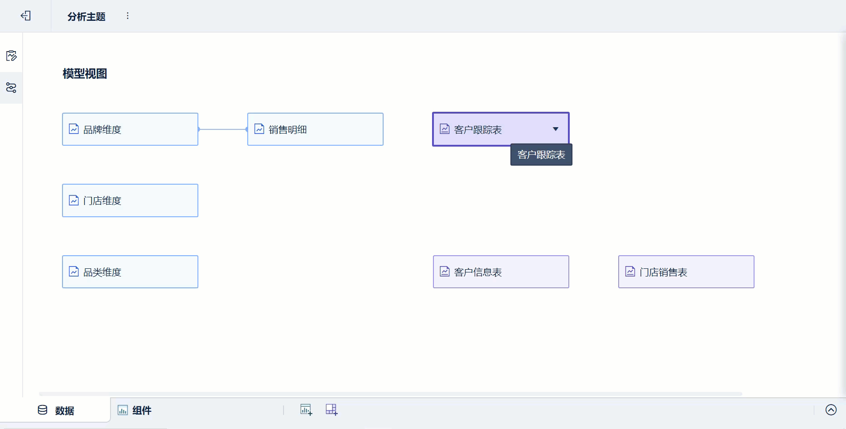Switch to the 组件 tab
The width and height of the screenshot is (846, 429).
pos(135,410)
